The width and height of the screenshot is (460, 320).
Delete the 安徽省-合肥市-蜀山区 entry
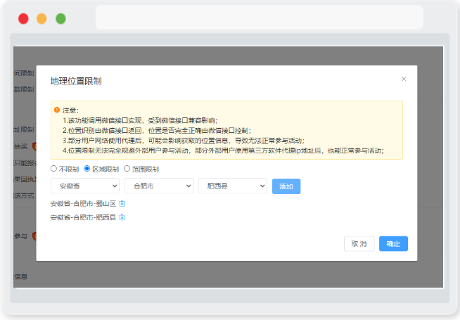pyautogui.click(x=122, y=203)
